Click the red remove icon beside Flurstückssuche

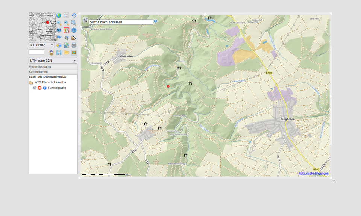[x=39, y=88]
